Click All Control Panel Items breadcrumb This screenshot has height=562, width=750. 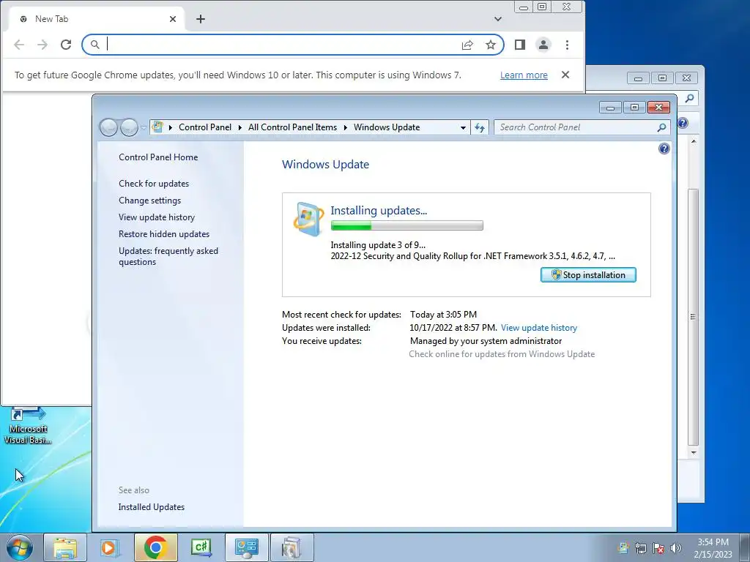coord(292,127)
